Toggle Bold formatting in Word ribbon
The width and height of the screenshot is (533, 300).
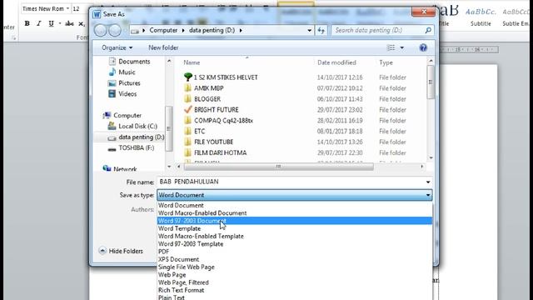pyautogui.click(x=27, y=23)
